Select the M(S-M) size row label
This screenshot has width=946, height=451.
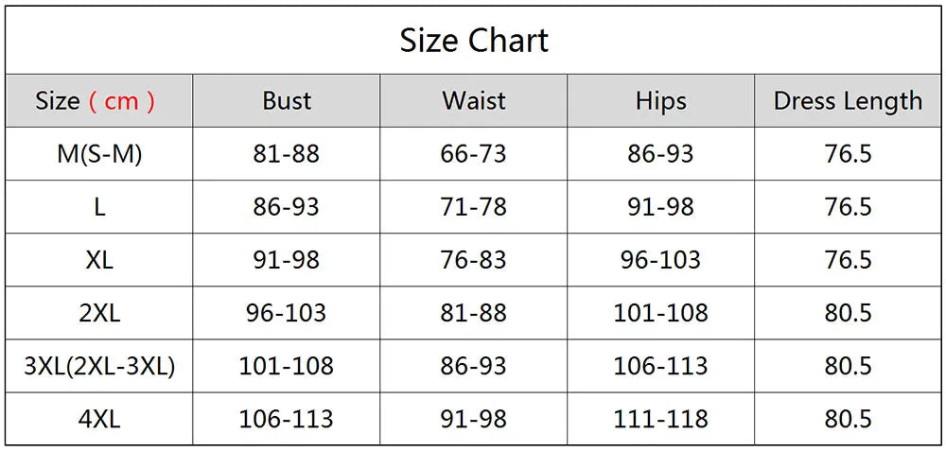[99, 154]
